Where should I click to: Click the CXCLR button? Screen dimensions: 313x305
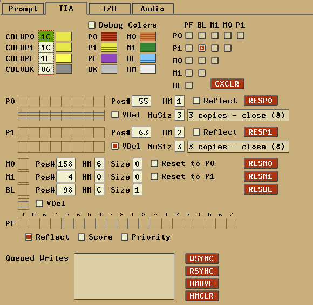tap(227, 84)
